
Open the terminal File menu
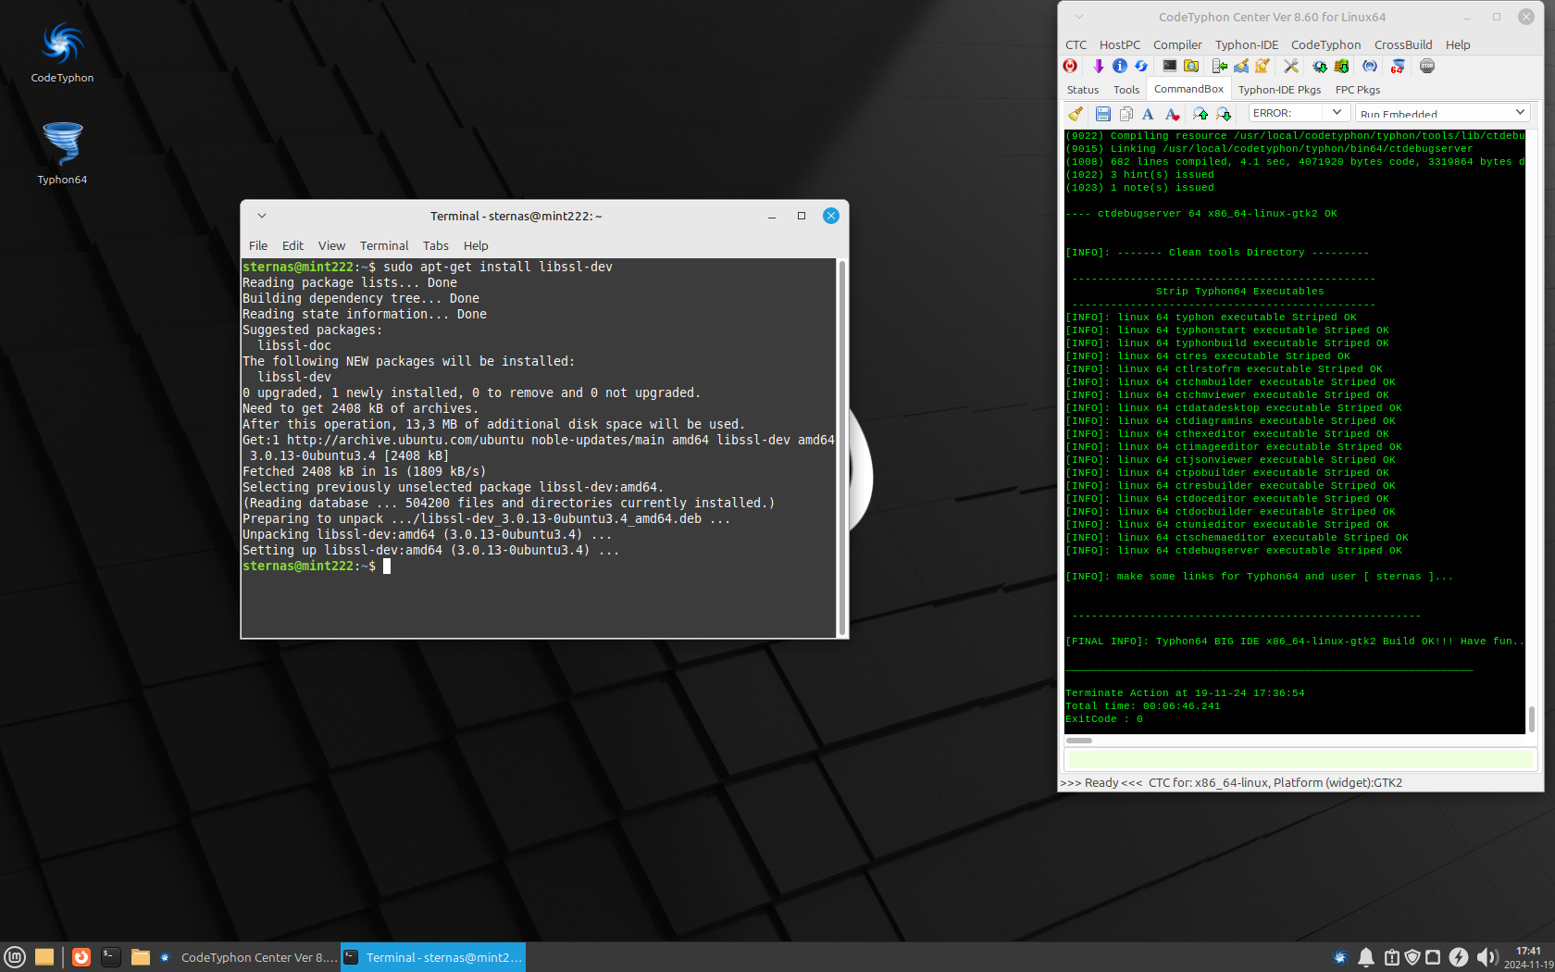pyautogui.click(x=258, y=245)
